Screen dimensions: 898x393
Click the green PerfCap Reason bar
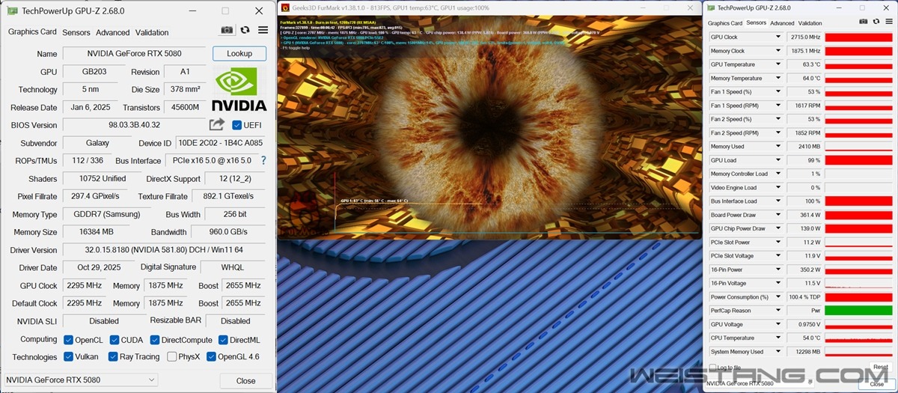858,311
